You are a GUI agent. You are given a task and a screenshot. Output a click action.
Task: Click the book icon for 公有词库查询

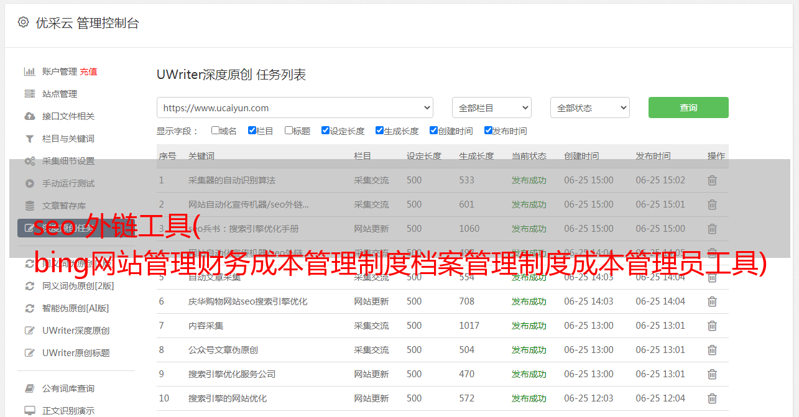pos(29,388)
